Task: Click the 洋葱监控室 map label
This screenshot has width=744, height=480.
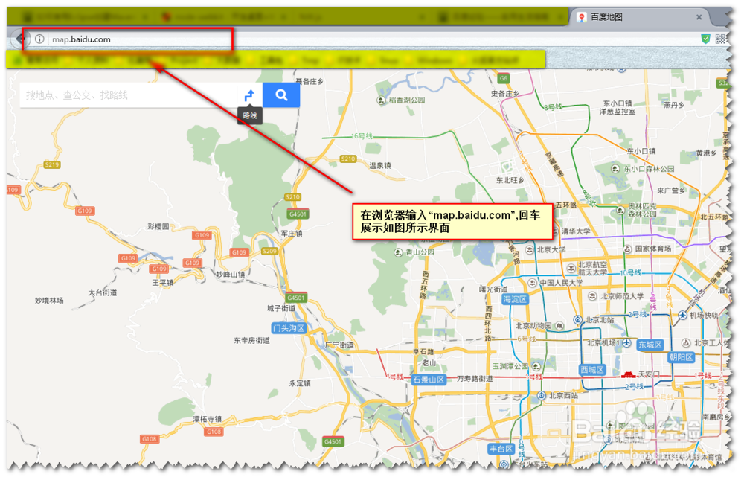Action: click(618, 112)
